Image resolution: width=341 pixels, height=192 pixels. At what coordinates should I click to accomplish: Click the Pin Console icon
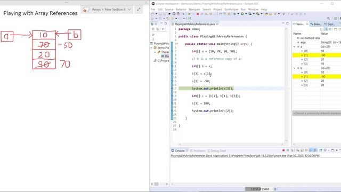point(321,150)
